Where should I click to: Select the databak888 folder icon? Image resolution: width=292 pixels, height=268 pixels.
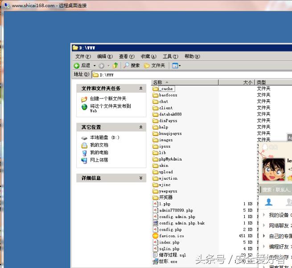click(155, 114)
